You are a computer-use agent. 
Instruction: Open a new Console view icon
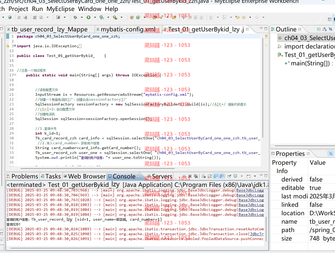(249, 176)
